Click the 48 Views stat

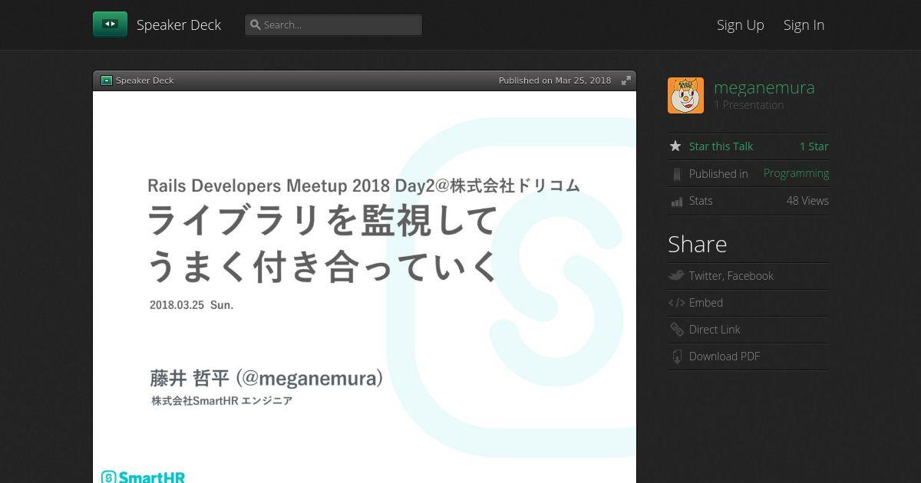coord(807,201)
